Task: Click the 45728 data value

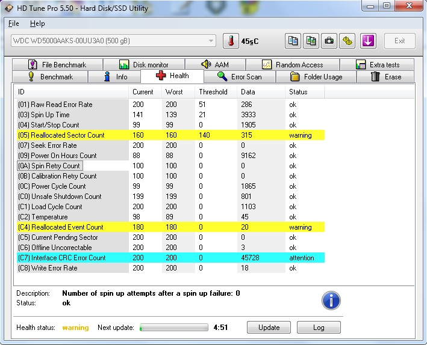Action: tap(250, 258)
